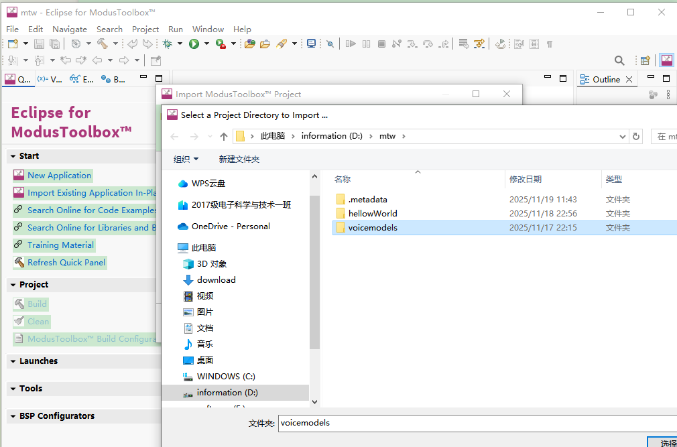Screen dimensions: 677x447
Task: Click the Last Edit Location icon
Action: click(66, 60)
